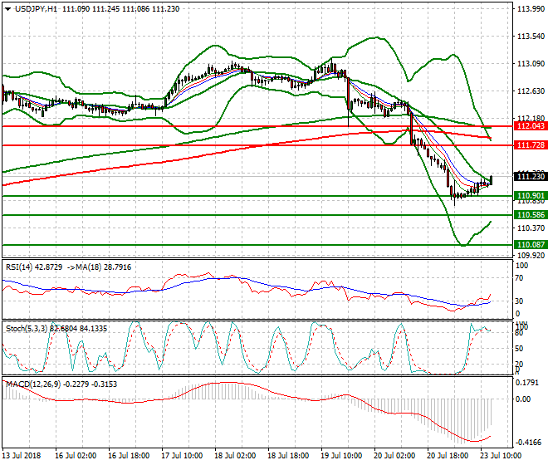The width and height of the screenshot is (548, 465).
Task: Select the red 111.728 price level label
Action: (530, 145)
